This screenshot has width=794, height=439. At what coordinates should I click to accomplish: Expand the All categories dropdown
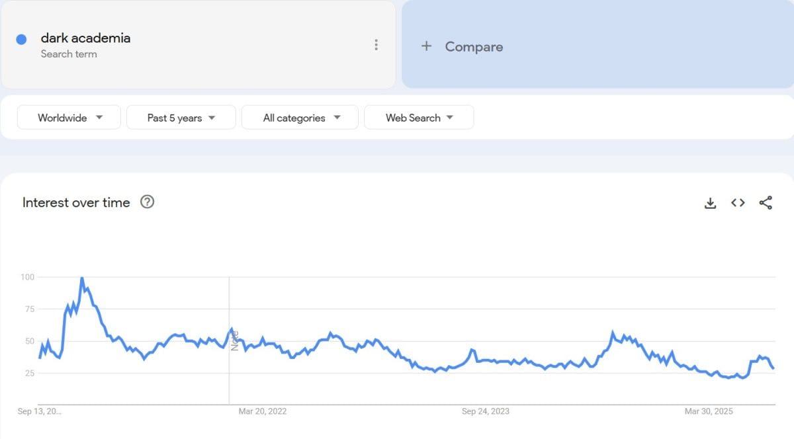(300, 118)
